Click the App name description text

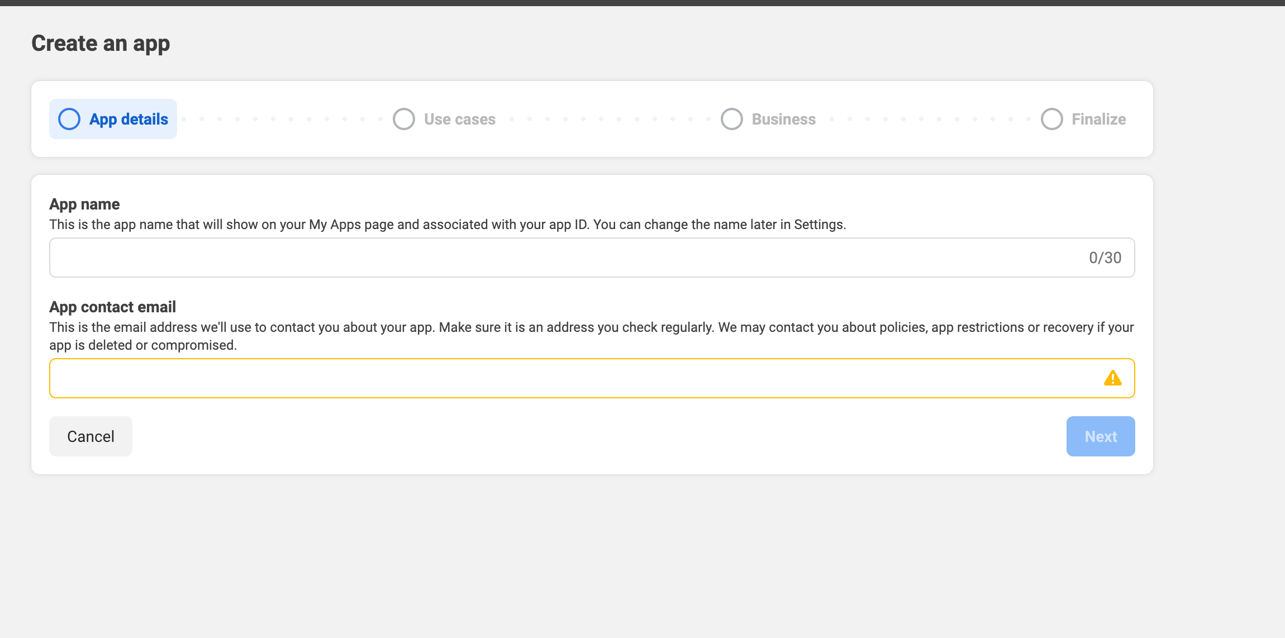pyautogui.click(x=447, y=225)
